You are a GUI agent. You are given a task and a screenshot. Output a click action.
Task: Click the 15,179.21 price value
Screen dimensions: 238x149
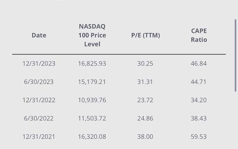click(92, 82)
